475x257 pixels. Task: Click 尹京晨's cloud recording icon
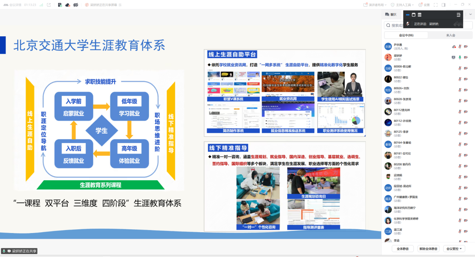[x=454, y=46]
